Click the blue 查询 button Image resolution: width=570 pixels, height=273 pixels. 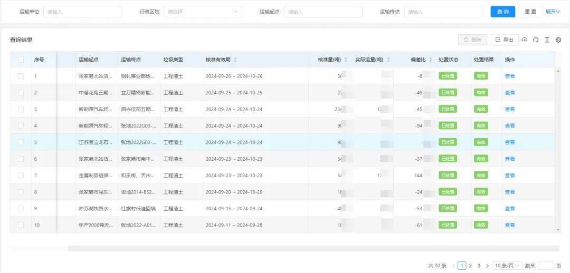502,12
